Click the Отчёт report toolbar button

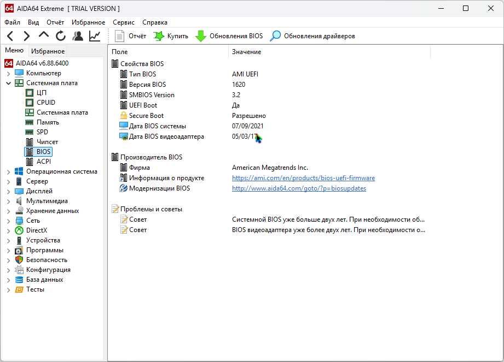coord(130,36)
